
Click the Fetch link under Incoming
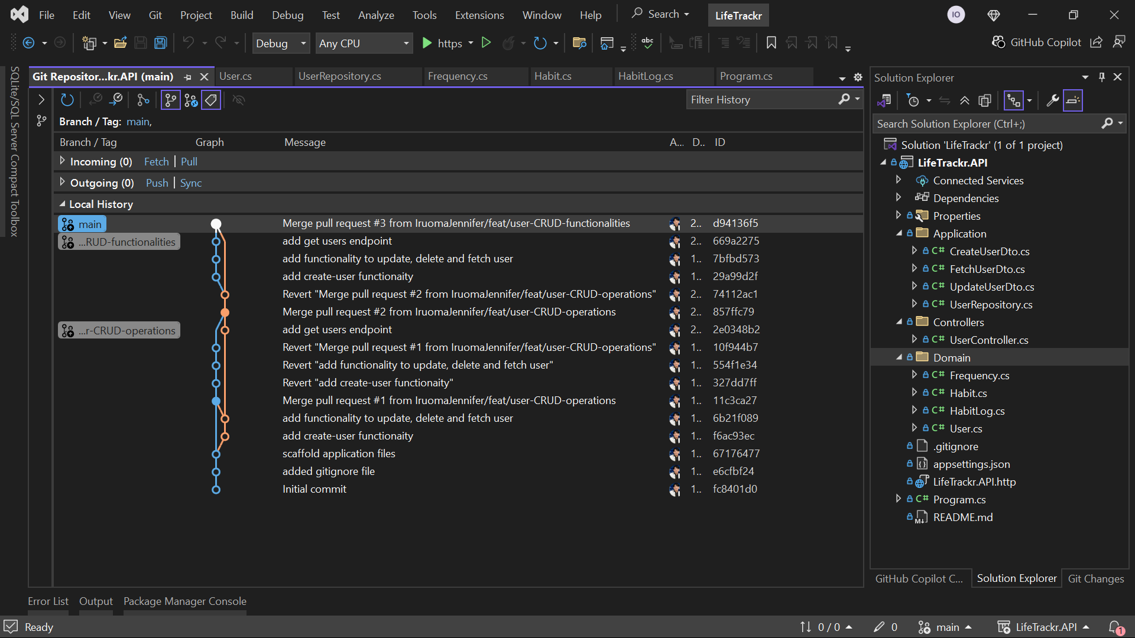[x=156, y=162]
